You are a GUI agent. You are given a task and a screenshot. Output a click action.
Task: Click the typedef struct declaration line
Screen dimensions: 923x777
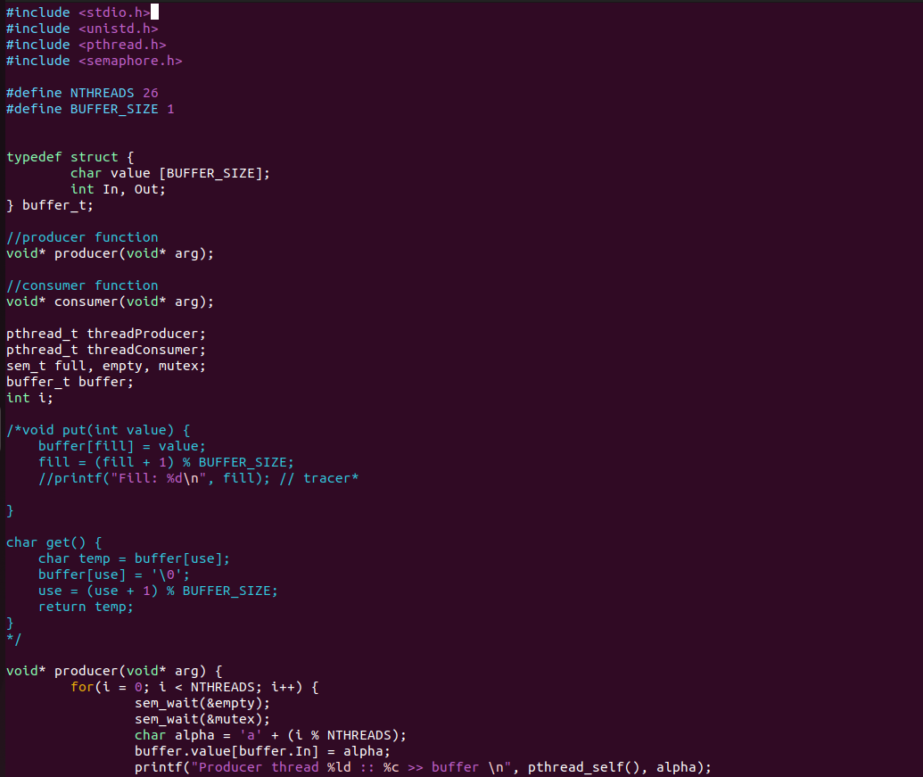coord(67,156)
